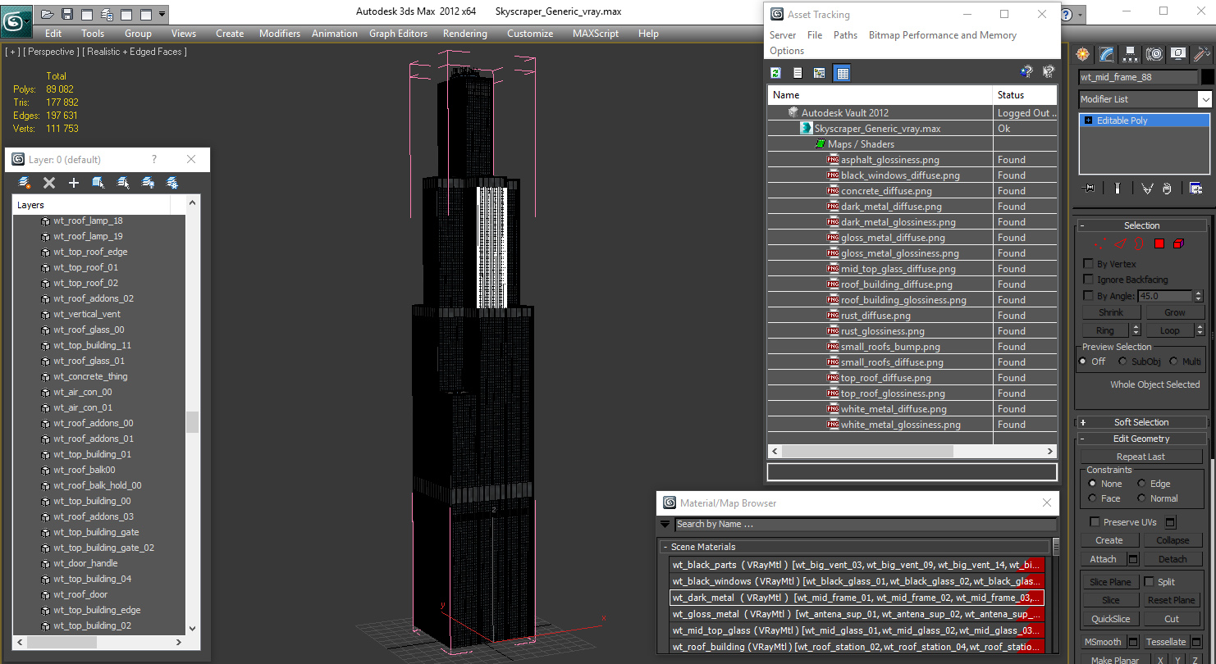
Task: Open the Modify command panel tab
Action: [x=1107, y=55]
